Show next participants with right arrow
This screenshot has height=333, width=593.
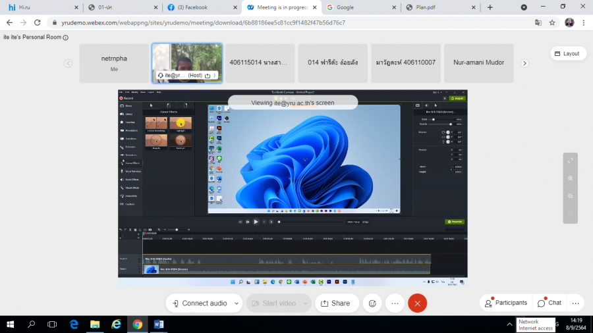tap(524, 63)
